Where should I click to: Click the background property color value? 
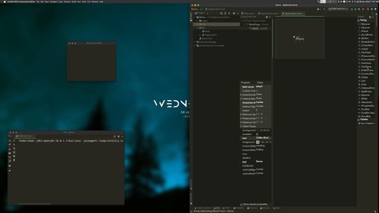(264, 130)
